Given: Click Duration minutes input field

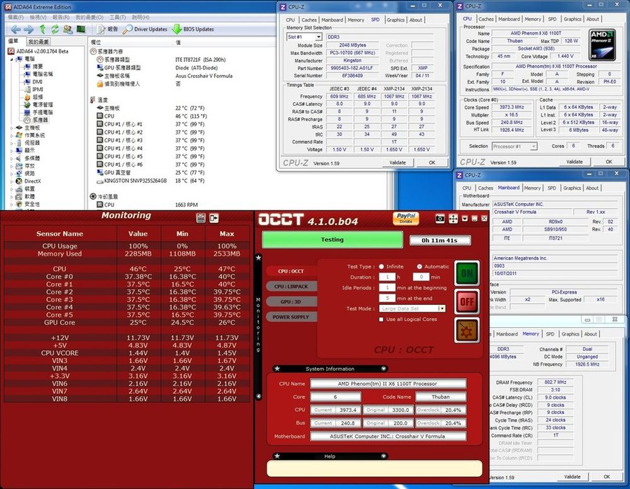Looking at the screenshot, I should tap(421, 277).
